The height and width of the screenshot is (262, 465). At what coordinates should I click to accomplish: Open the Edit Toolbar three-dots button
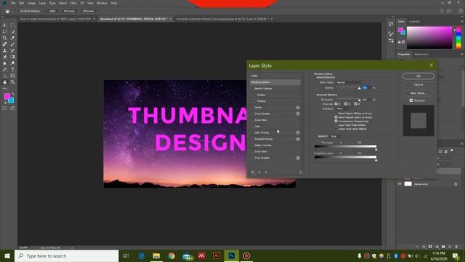(4, 88)
